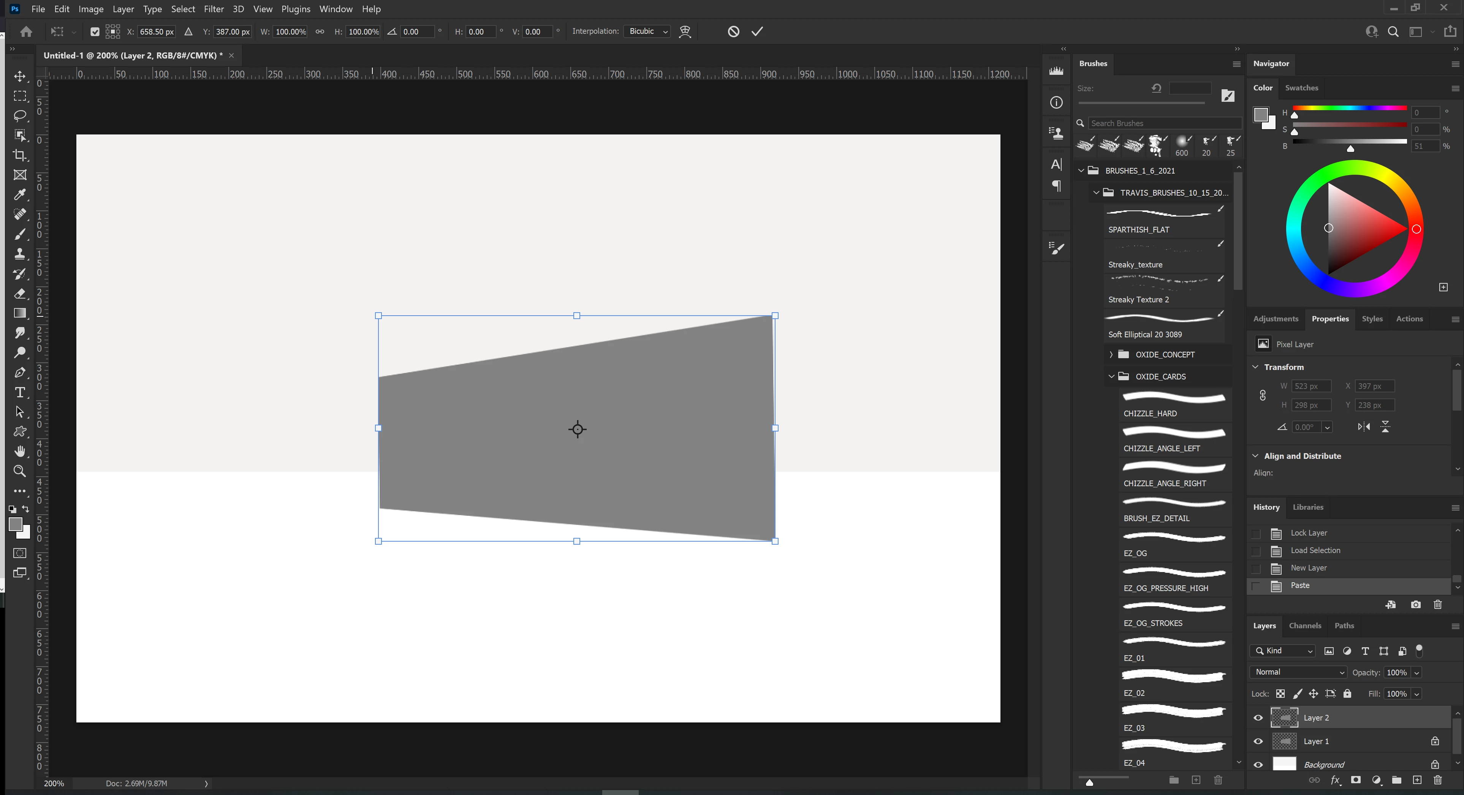This screenshot has height=795, width=1464.
Task: Flip the layer horizontally in Properties
Action: tap(1363, 427)
